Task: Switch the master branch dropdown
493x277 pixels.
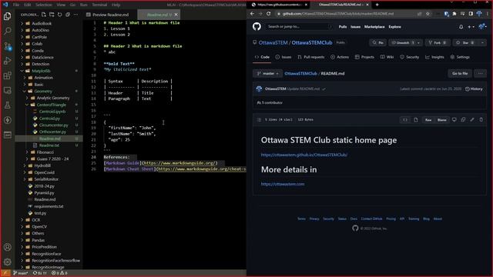Action: [267, 74]
